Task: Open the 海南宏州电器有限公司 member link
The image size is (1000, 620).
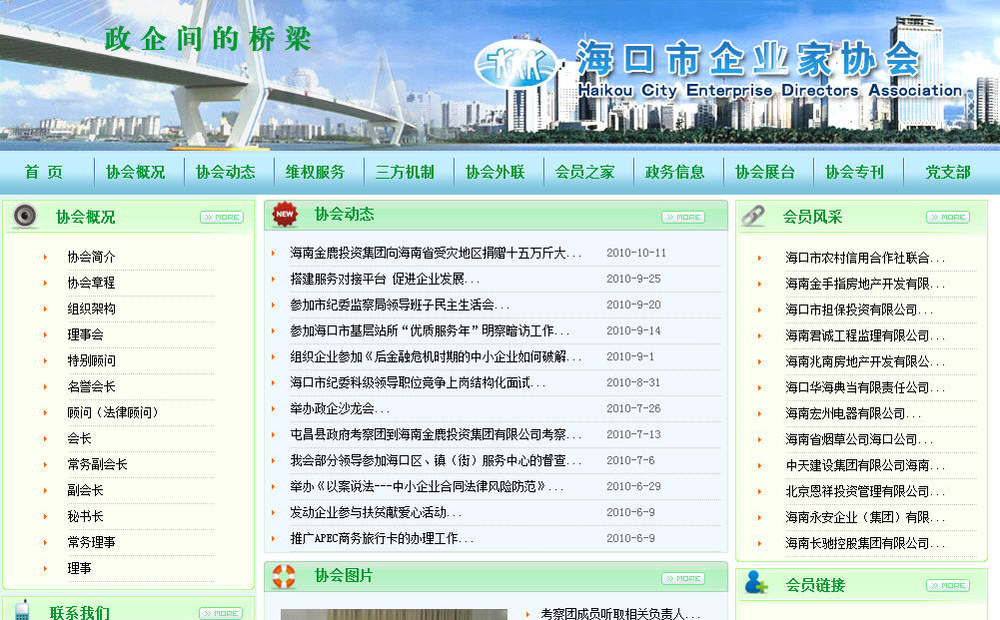Action: (853, 413)
